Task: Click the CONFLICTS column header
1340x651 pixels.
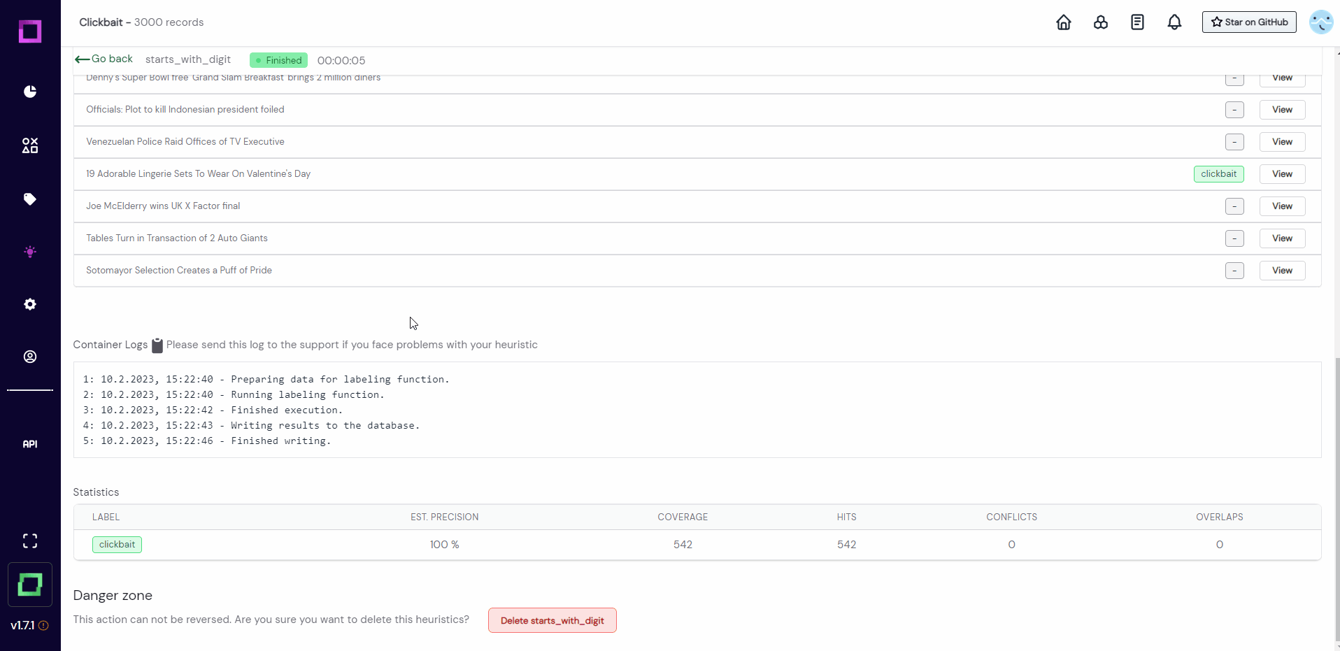Action: 1011,517
